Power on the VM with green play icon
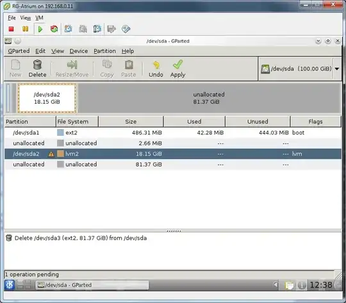Screen dimensions: 346x303 [40, 29]
